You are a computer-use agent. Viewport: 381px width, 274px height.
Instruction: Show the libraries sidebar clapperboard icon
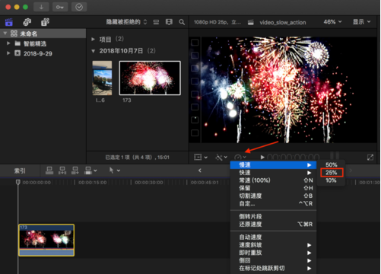[9, 22]
